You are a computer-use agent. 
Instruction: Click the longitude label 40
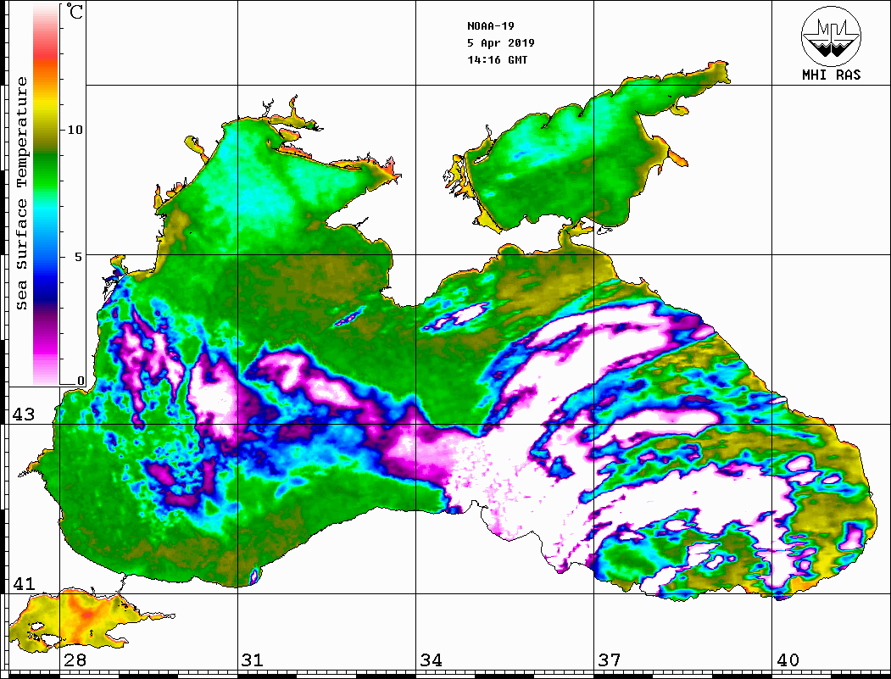point(787,660)
